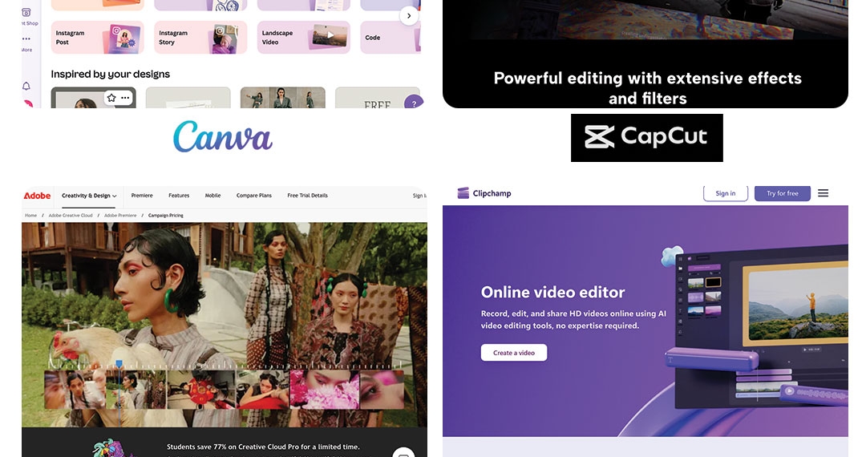The width and height of the screenshot is (866, 457).
Task: Click the Powerful editing caption in CapCut
Action: (x=647, y=87)
